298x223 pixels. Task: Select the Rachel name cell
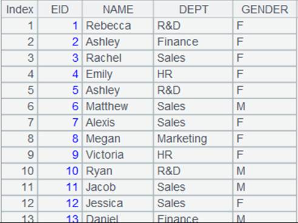pyautogui.click(x=118, y=58)
